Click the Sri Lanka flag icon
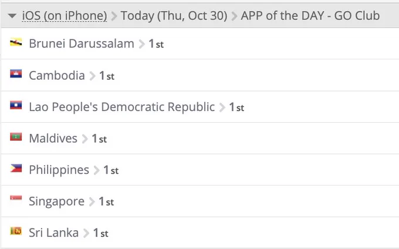399x249 pixels. 16,231
